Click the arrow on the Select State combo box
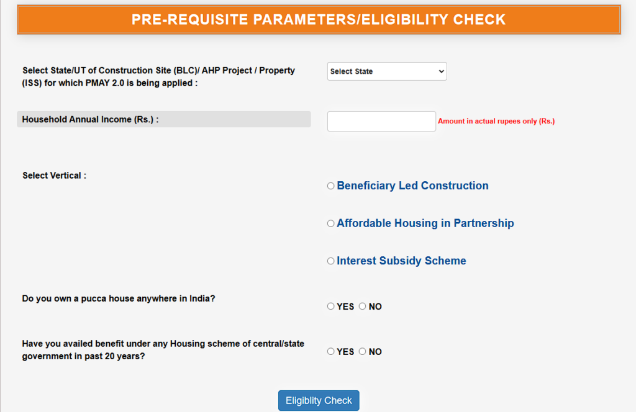This screenshot has height=412, width=636. [442, 71]
